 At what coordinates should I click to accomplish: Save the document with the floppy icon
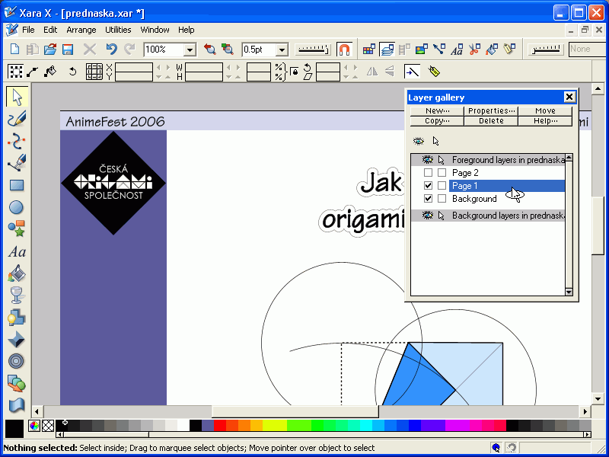(68, 50)
